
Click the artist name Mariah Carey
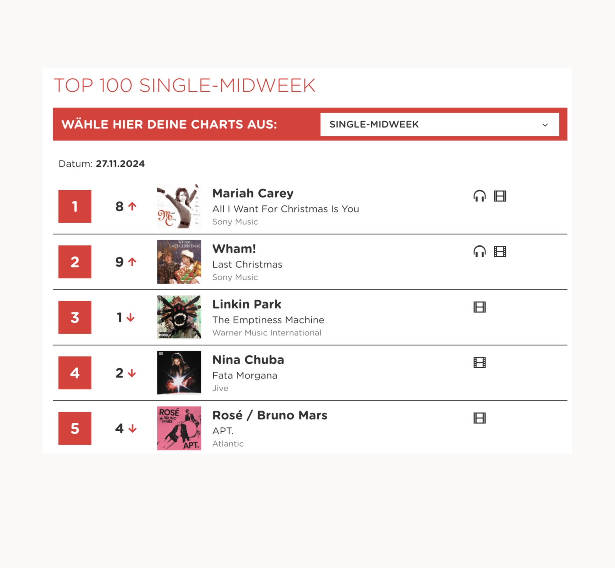(253, 193)
